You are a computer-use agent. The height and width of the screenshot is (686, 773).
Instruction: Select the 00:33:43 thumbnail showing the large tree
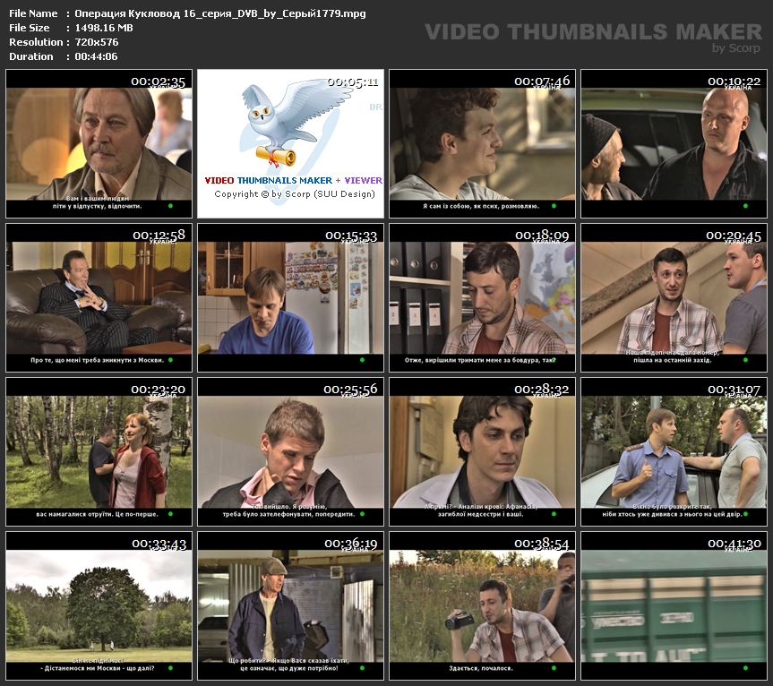point(99,605)
